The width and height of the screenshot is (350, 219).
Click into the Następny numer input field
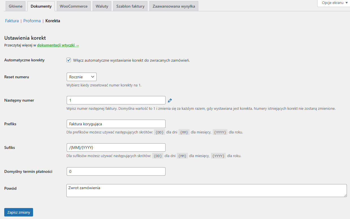[116, 100]
